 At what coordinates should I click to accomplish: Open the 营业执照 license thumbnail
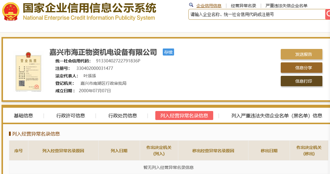pos(28,72)
